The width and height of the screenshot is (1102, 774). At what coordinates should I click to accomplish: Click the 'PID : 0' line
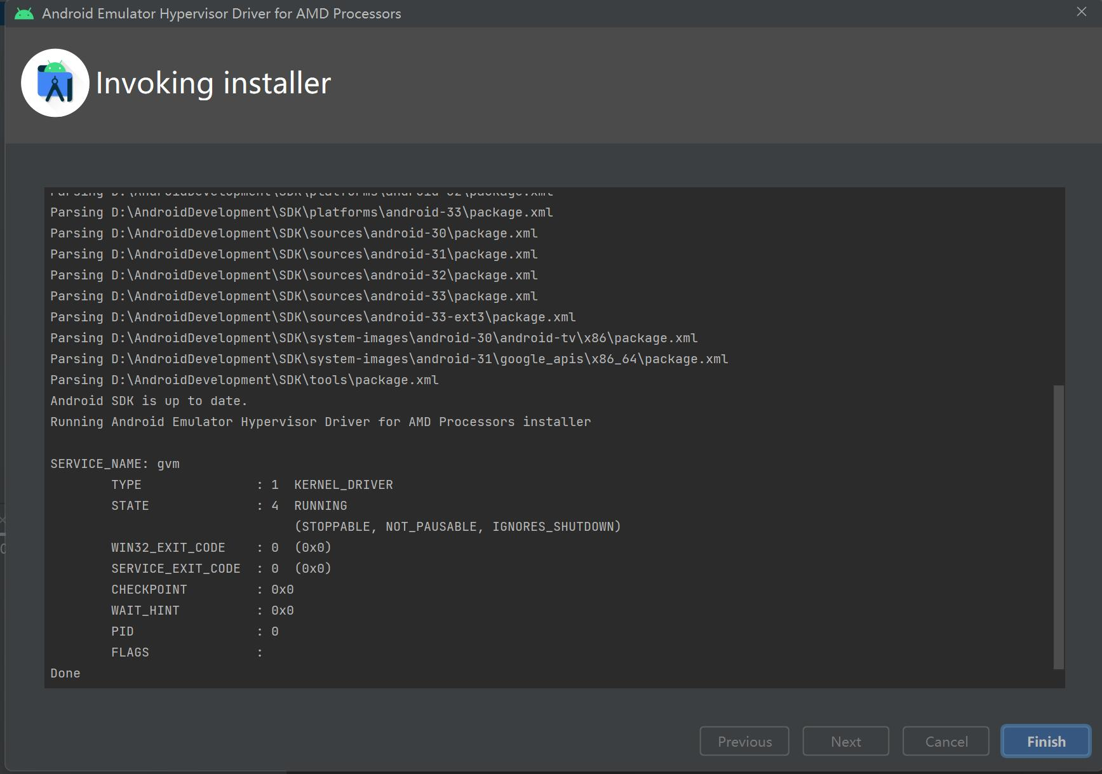[195, 631]
